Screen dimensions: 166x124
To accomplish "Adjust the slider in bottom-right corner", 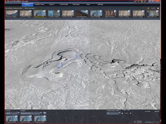I will coord(152,122).
